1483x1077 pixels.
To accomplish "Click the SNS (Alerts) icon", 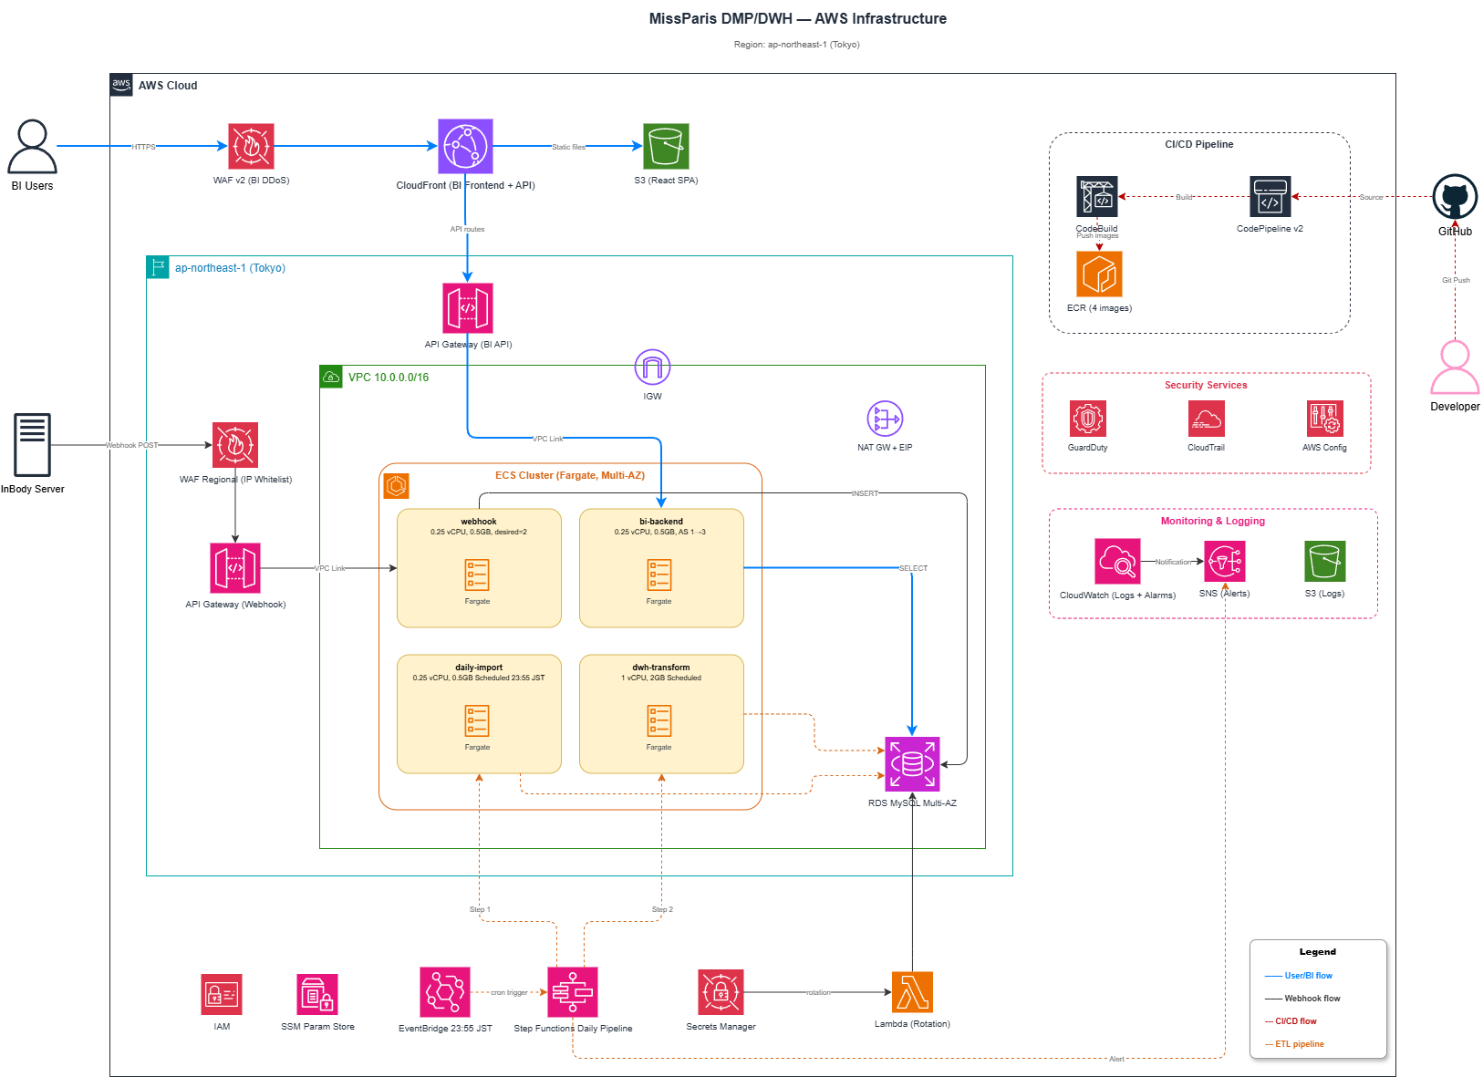I will coord(1224,562).
